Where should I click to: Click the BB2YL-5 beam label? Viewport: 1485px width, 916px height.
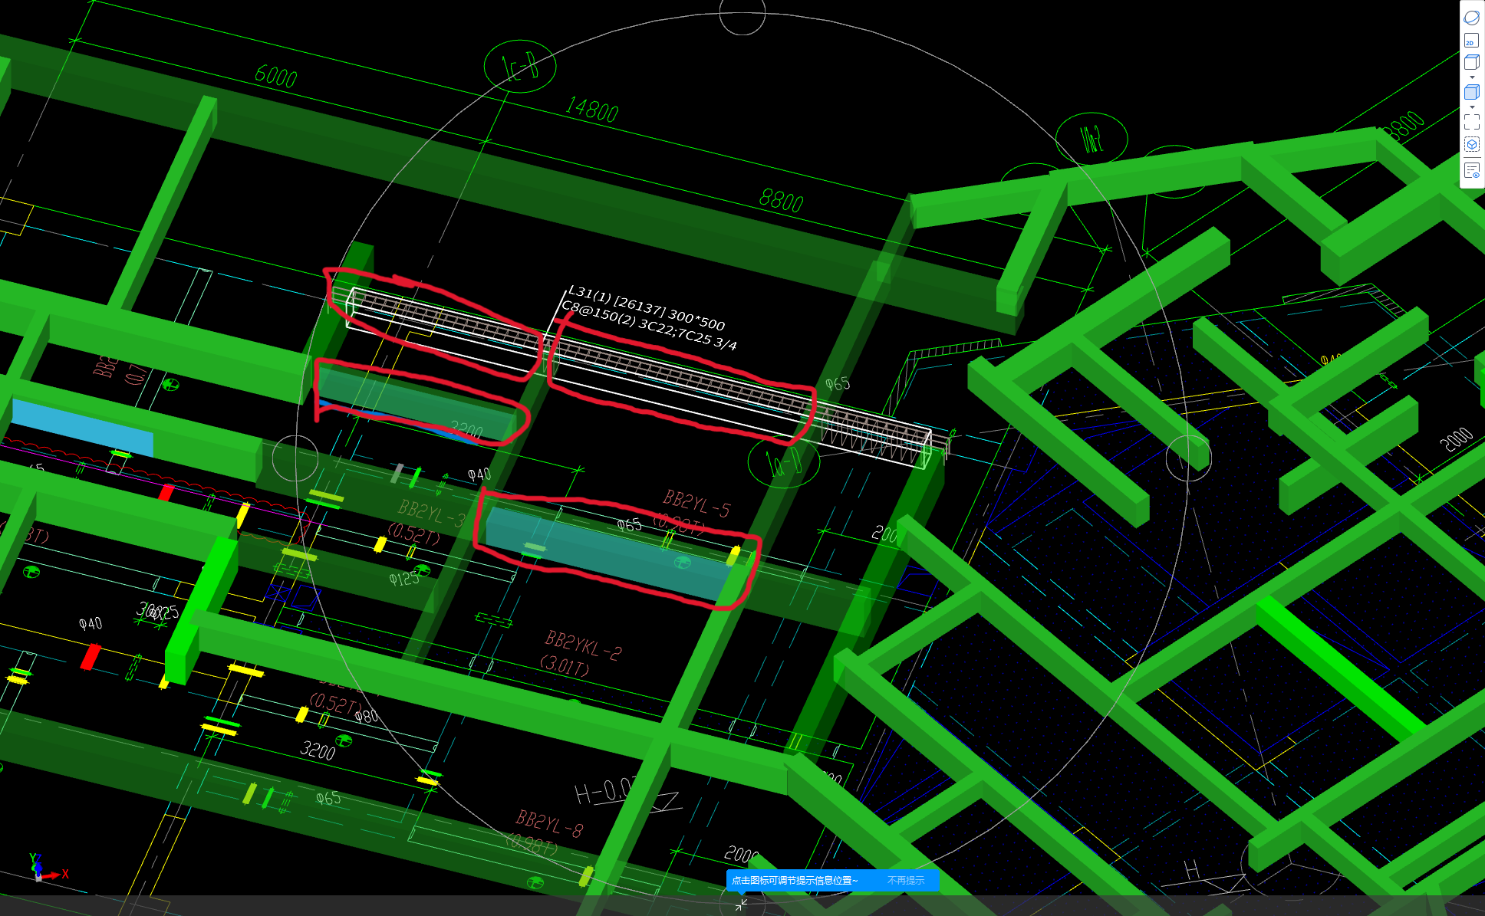pos(696,504)
